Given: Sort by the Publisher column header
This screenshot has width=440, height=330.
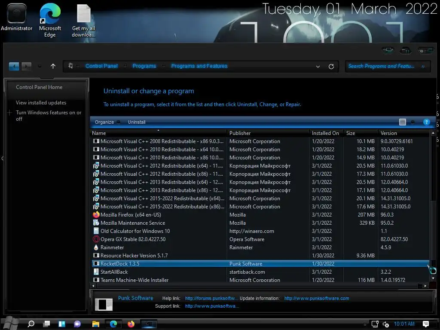Looking at the screenshot, I should coord(268,133).
